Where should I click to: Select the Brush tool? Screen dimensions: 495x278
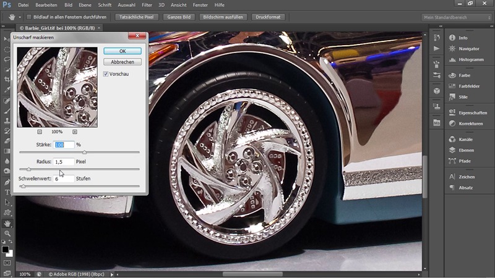pos(7,111)
